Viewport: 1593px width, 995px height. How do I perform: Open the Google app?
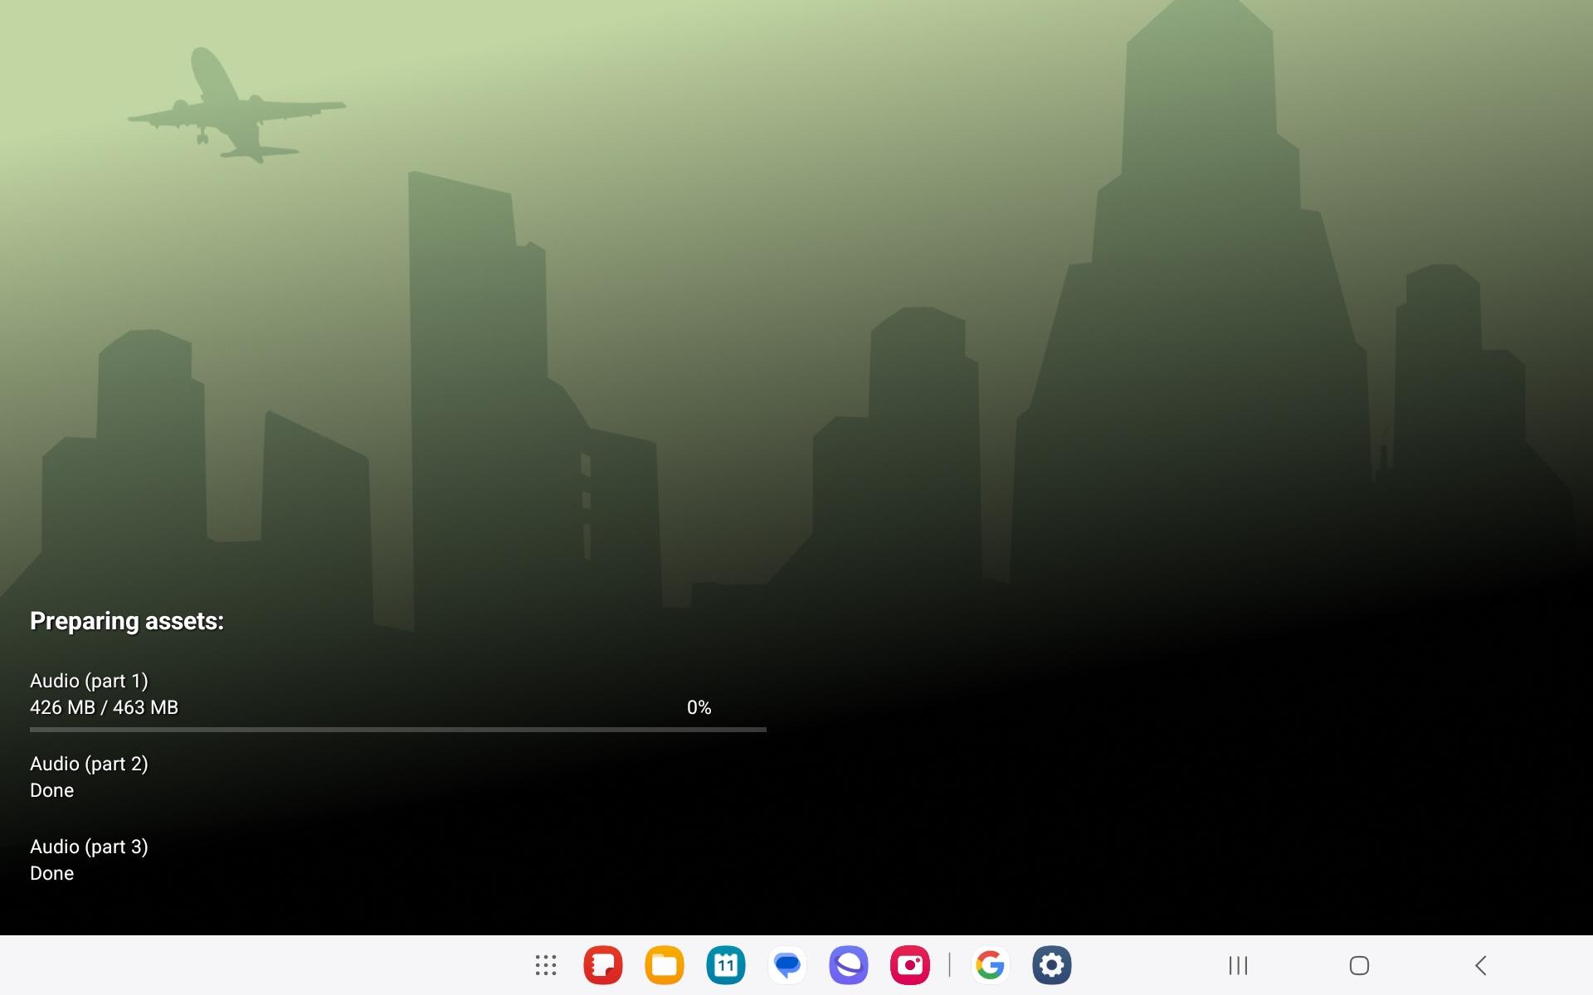990,965
